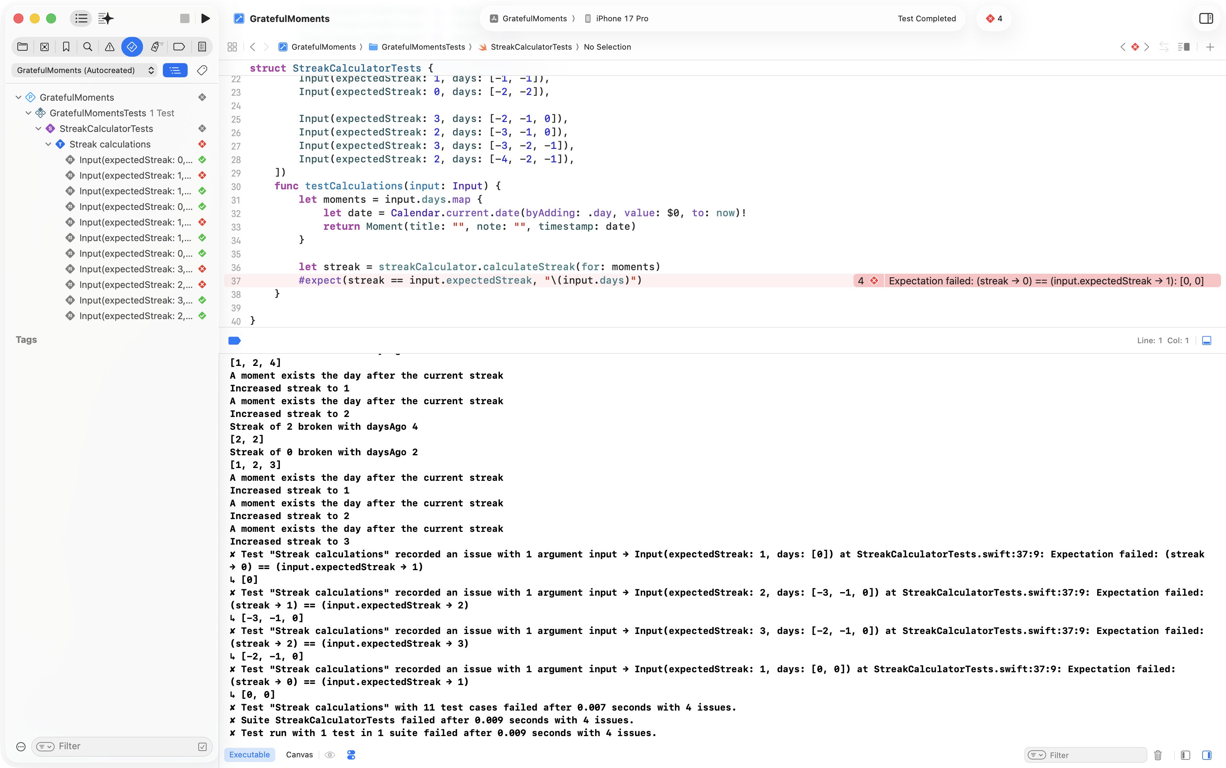Click the blue debug bar breakpoint toggle

pos(234,341)
